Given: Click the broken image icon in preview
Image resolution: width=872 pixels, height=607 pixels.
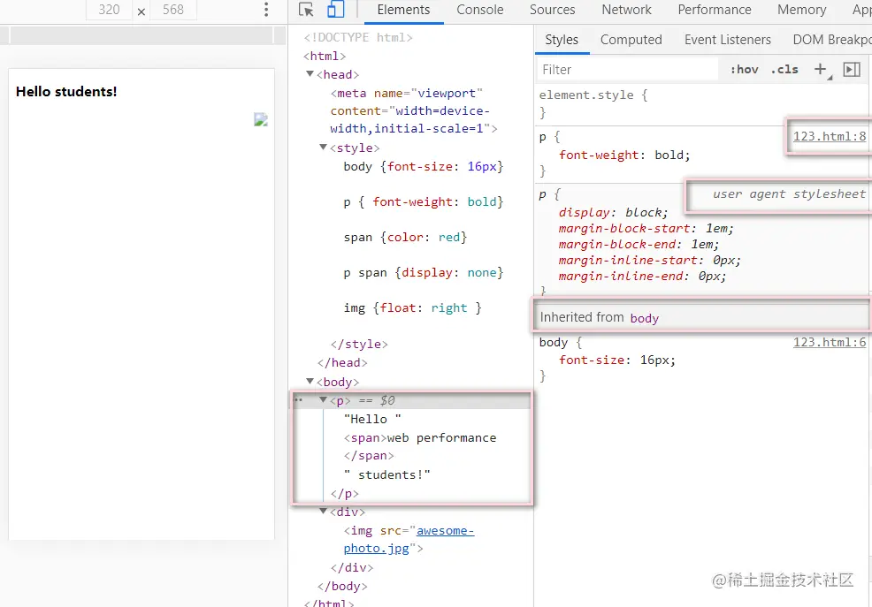Looking at the screenshot, I should (261, 119).
